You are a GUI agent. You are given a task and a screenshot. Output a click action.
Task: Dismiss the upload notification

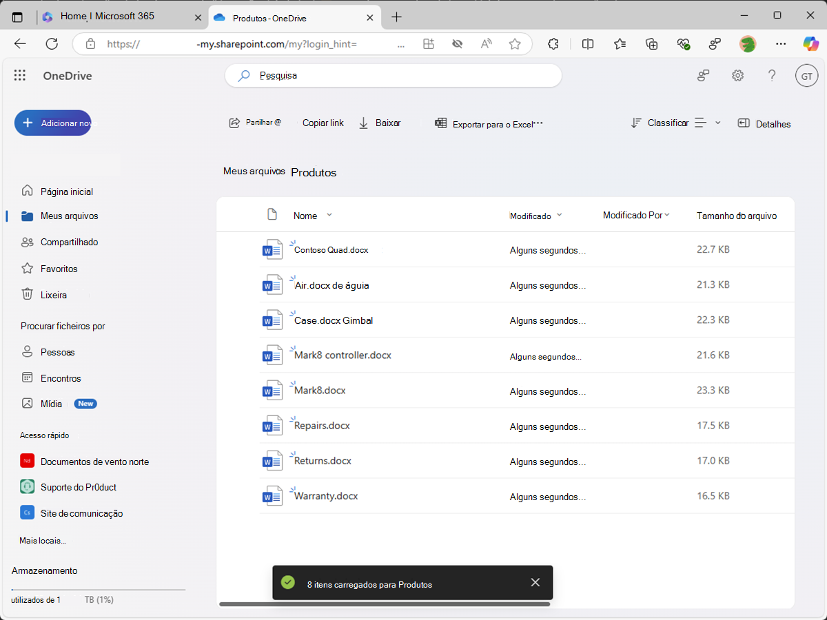tap(535, 582)
